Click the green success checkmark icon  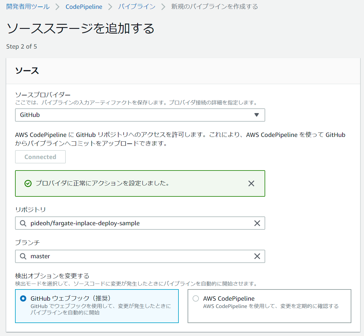(28, 183)
